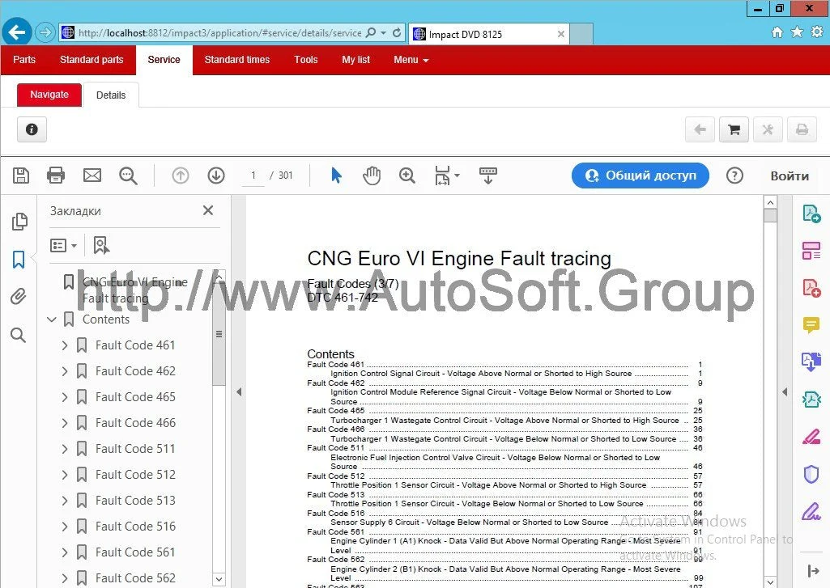The height and width of the screenshot is (588, 830).
Task: Click the blue Общий доступ button
Action: pyautogui.click(x=640, y=176)
